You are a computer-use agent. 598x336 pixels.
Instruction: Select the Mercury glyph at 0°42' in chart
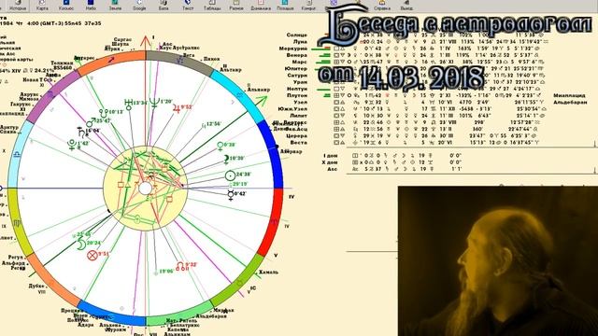[230, 195]
